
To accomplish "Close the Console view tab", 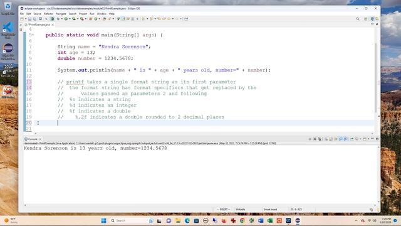I will tap(40, 139).
